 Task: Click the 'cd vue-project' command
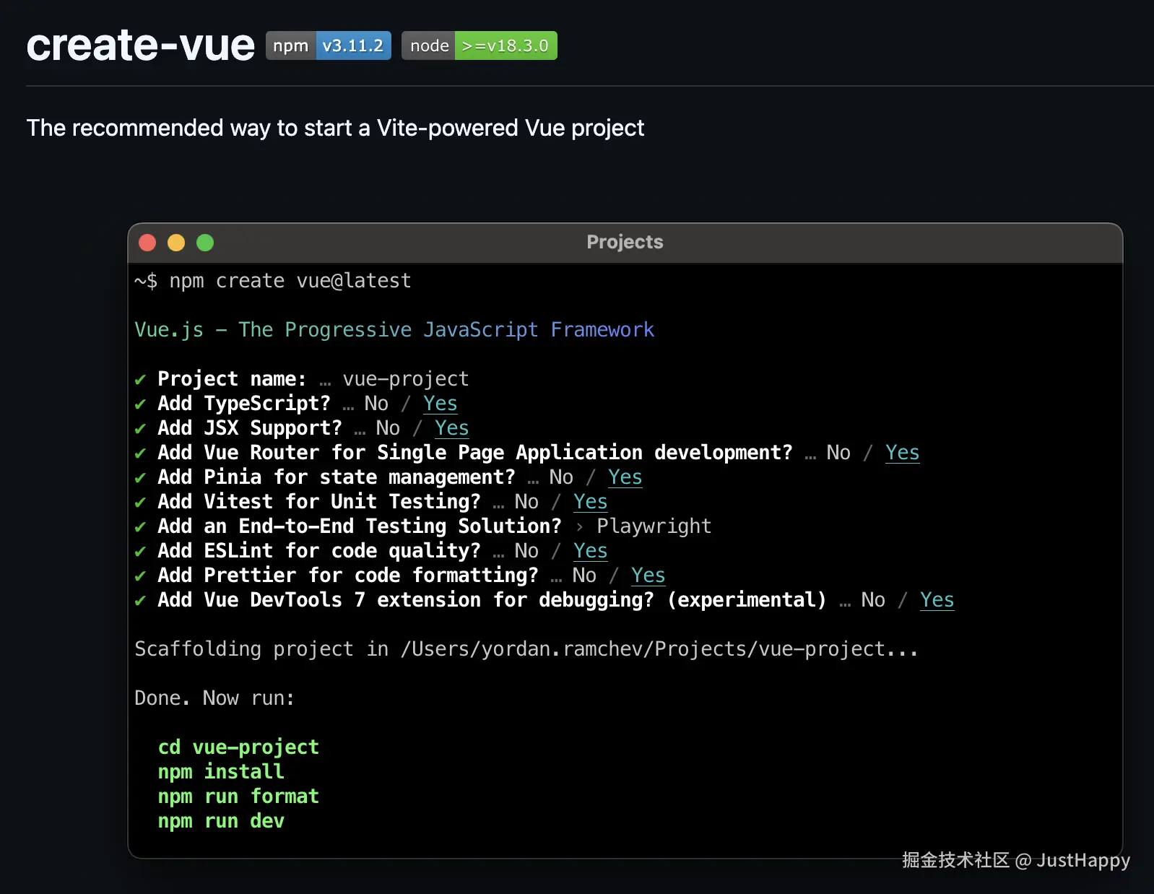pos(238,747)
